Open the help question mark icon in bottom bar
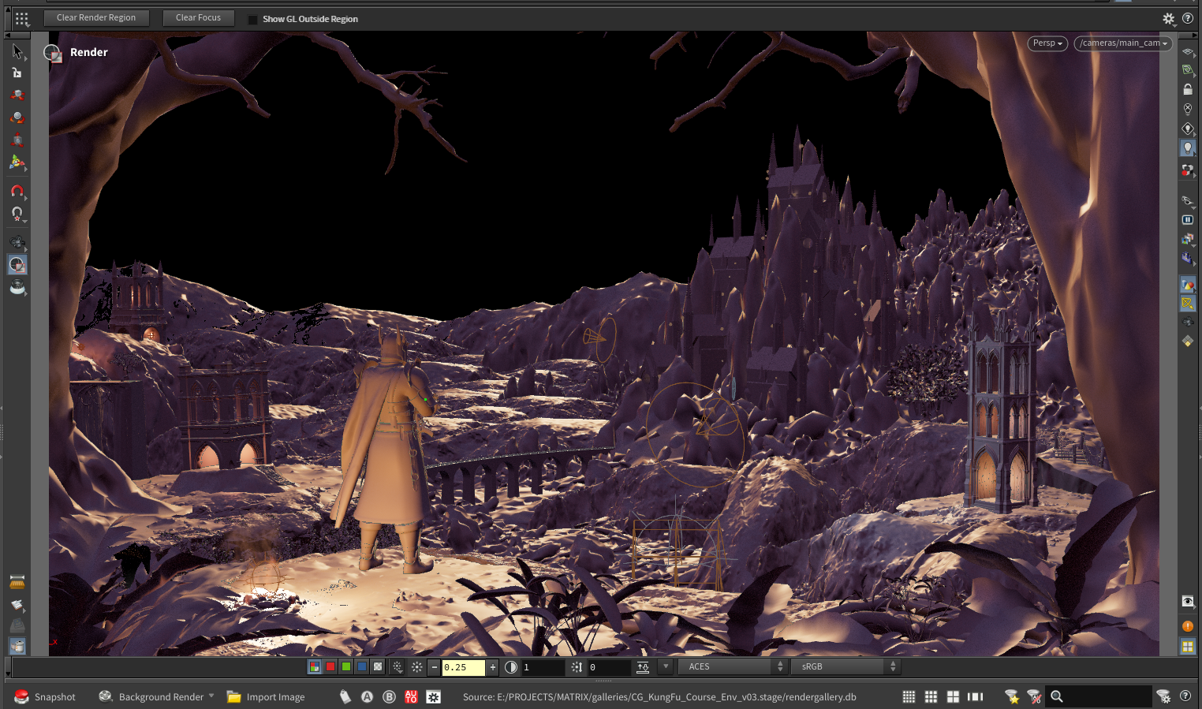 1185,696
